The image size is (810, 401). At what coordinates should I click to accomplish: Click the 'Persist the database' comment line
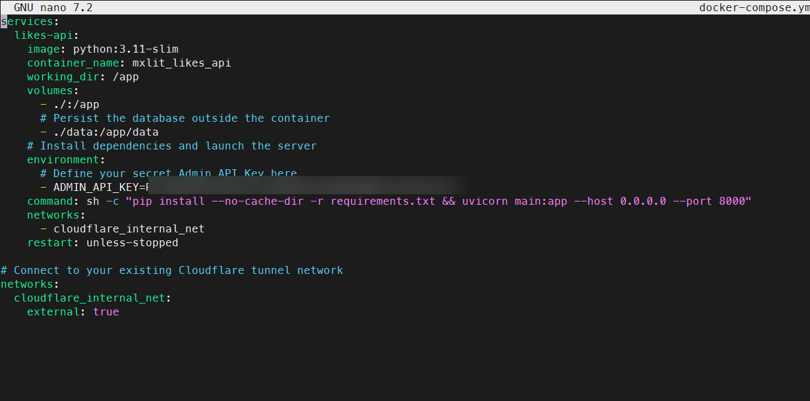(185, 119)
